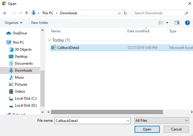This screenshot has width=193, height=136.
Task: Select OneDrive in the navigation pane
Action: click(x=20, y=33)
